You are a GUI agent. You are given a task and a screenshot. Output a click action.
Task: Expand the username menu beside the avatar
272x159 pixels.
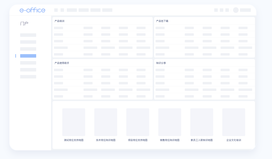pos(245,10)
